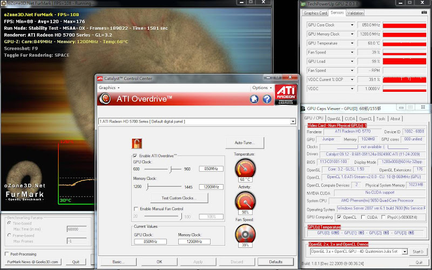Check the CUDA GPU Computing checkbox
The width and height of the screenshot is (432, 270).
363,217
